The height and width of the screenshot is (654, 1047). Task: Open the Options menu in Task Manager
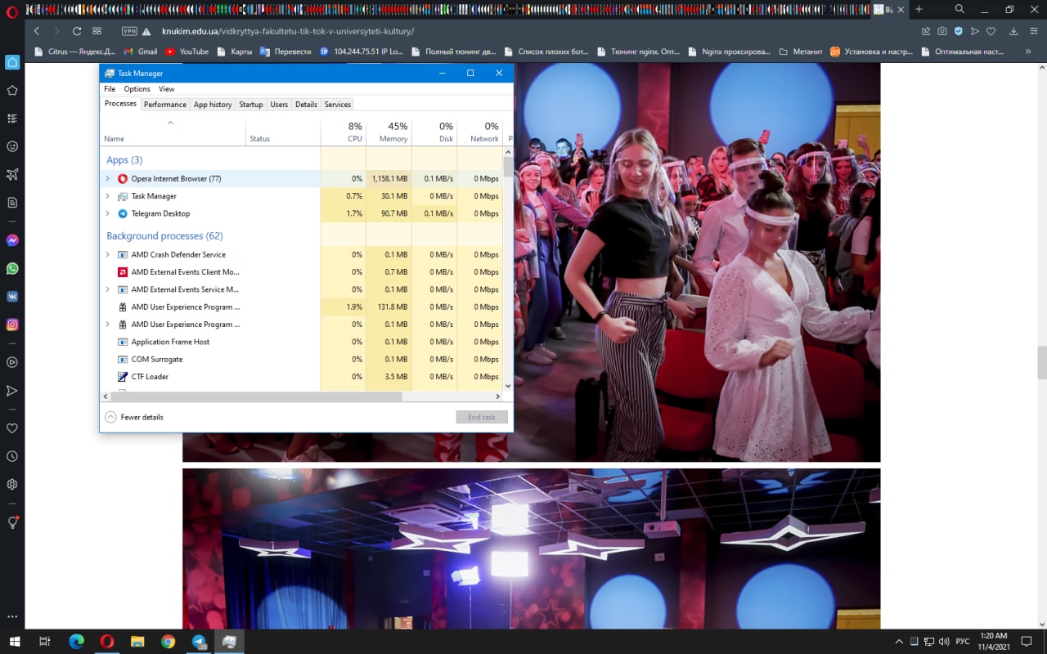137,89
